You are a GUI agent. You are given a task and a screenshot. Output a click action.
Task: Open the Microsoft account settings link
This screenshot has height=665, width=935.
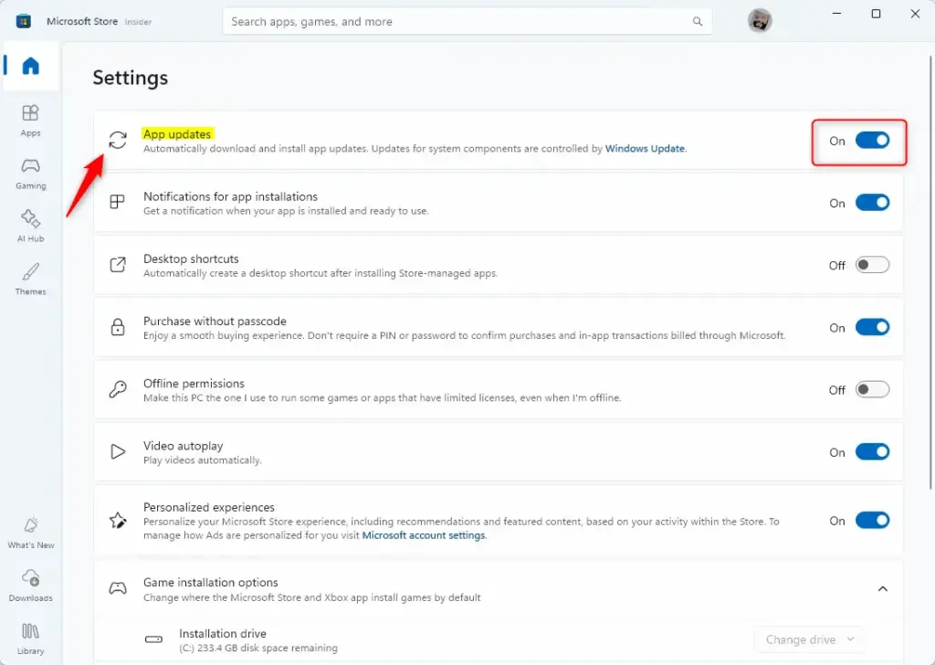pos(424,535)
